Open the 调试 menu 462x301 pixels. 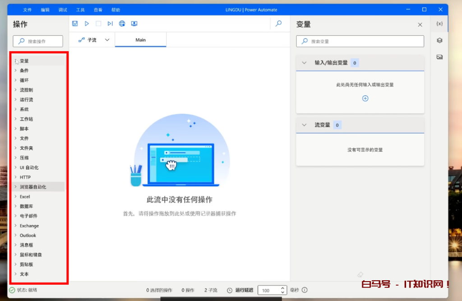coord(63,10)
